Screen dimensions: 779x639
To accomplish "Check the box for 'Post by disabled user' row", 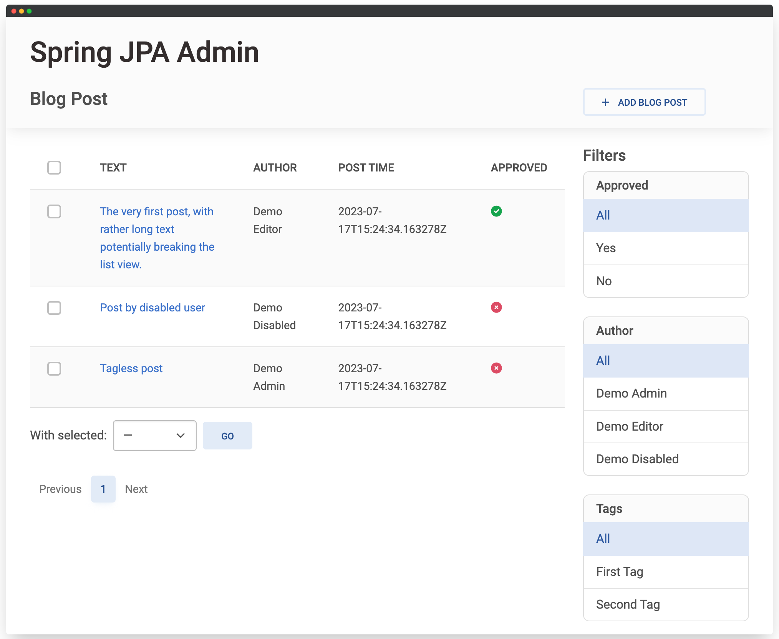I will coord(54,308).
